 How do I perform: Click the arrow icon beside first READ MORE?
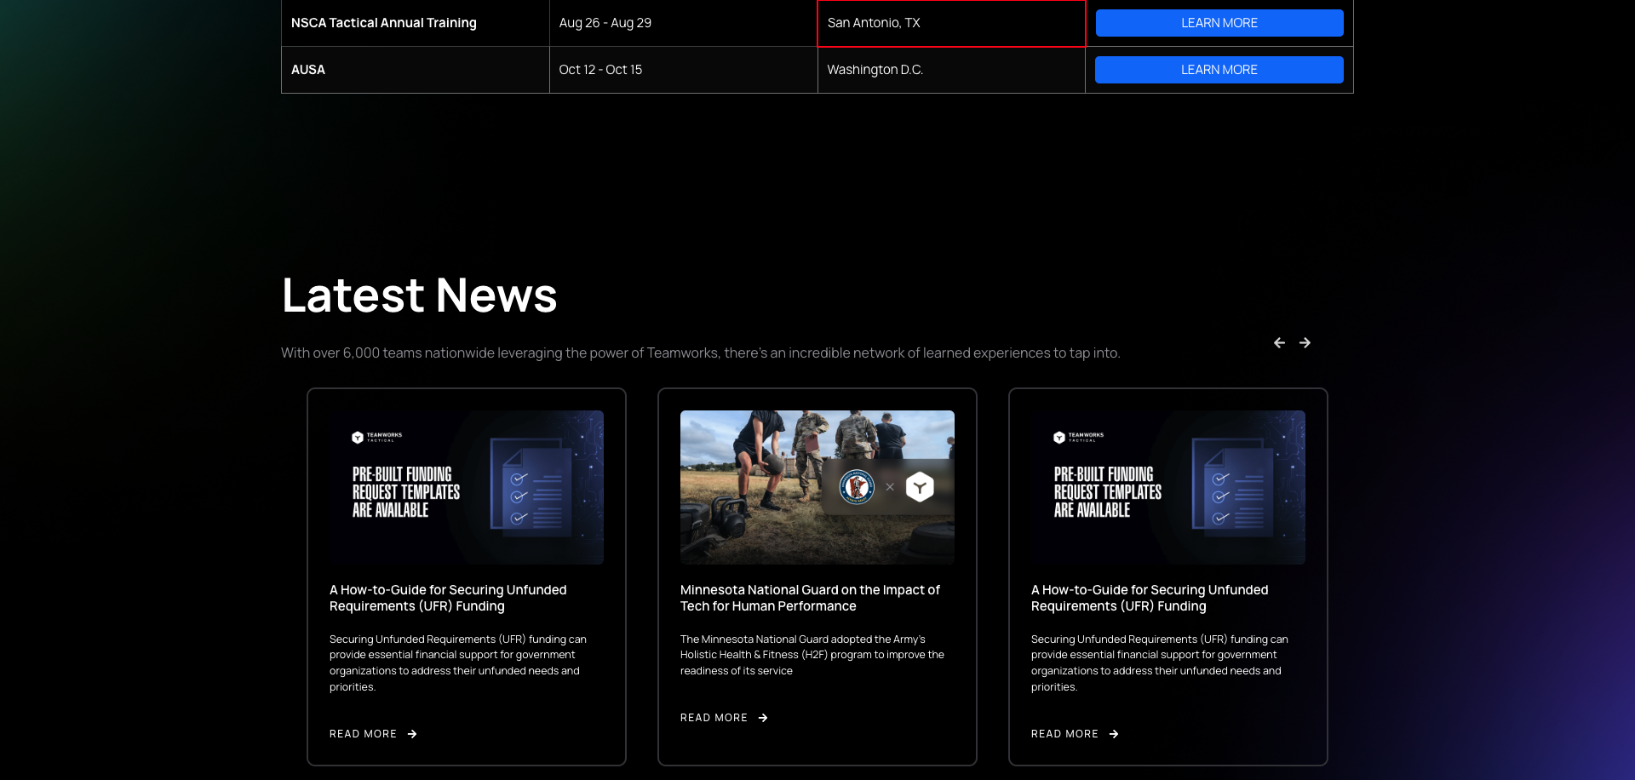pyautogui.click(x=412, y=734)
